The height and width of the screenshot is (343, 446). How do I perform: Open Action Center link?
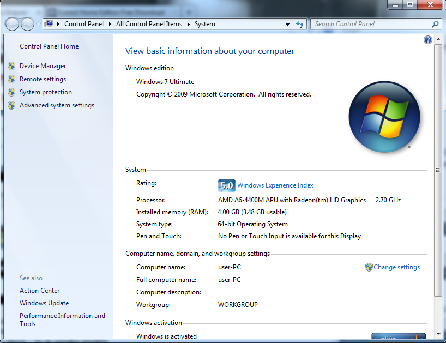(x=40, y=291)
